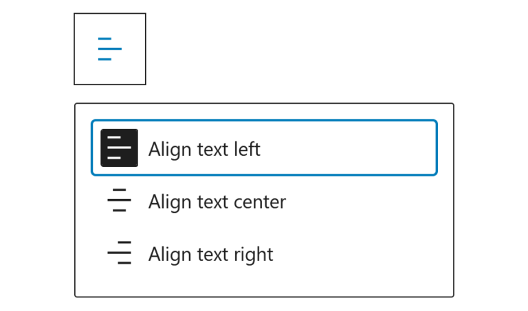
Task: Switch alignment to right in the popover
Action: [264, 253]
